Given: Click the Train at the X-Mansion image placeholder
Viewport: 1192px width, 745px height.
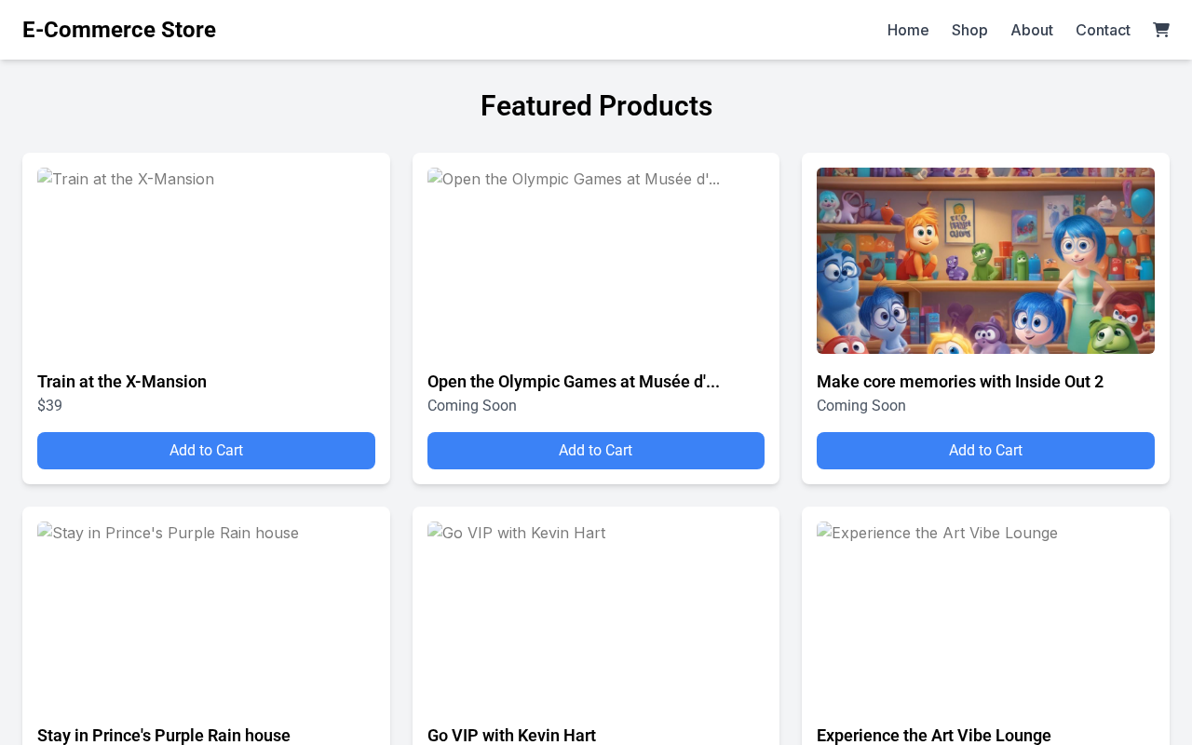Looking at the screenshot, I should tap(206, 261).
